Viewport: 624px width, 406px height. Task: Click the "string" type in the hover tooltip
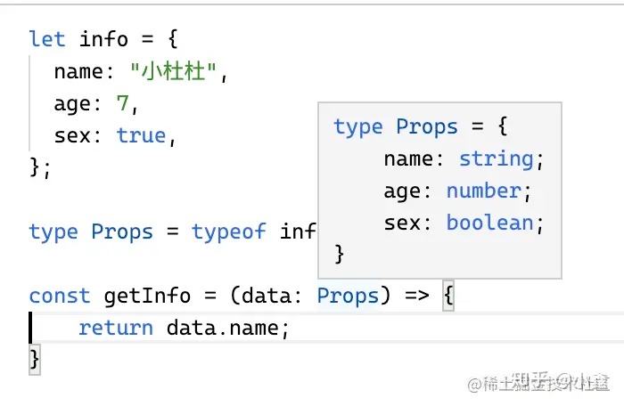point(497,158)
